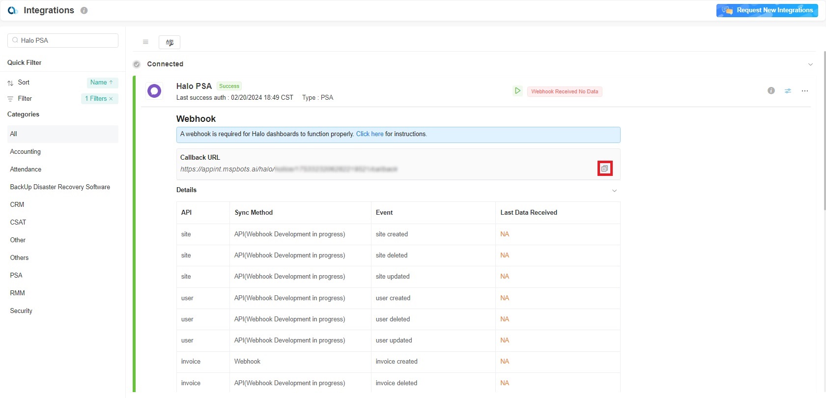Click the green play icon for Halo PSA

click(517, 91)
